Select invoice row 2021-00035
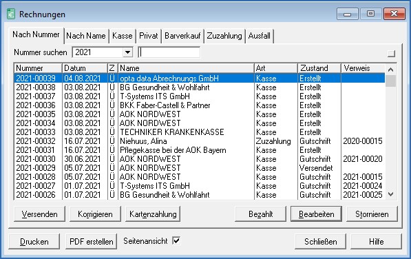The height and width of the screenshot is (259, 411). (x=200, y=114)
